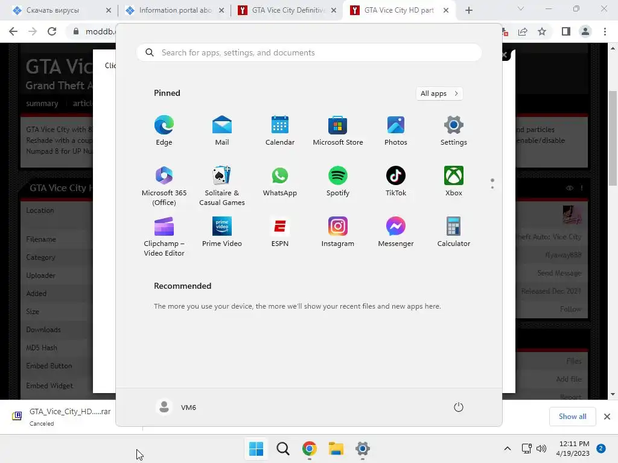Switch to the Скачать вирусы tab
618x463 pixels.
pyautogui.click(x=53, y=10)
